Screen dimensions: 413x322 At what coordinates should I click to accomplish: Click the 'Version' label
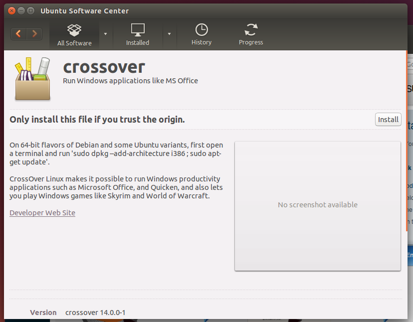pyautogui.click(x=43, y=313)
